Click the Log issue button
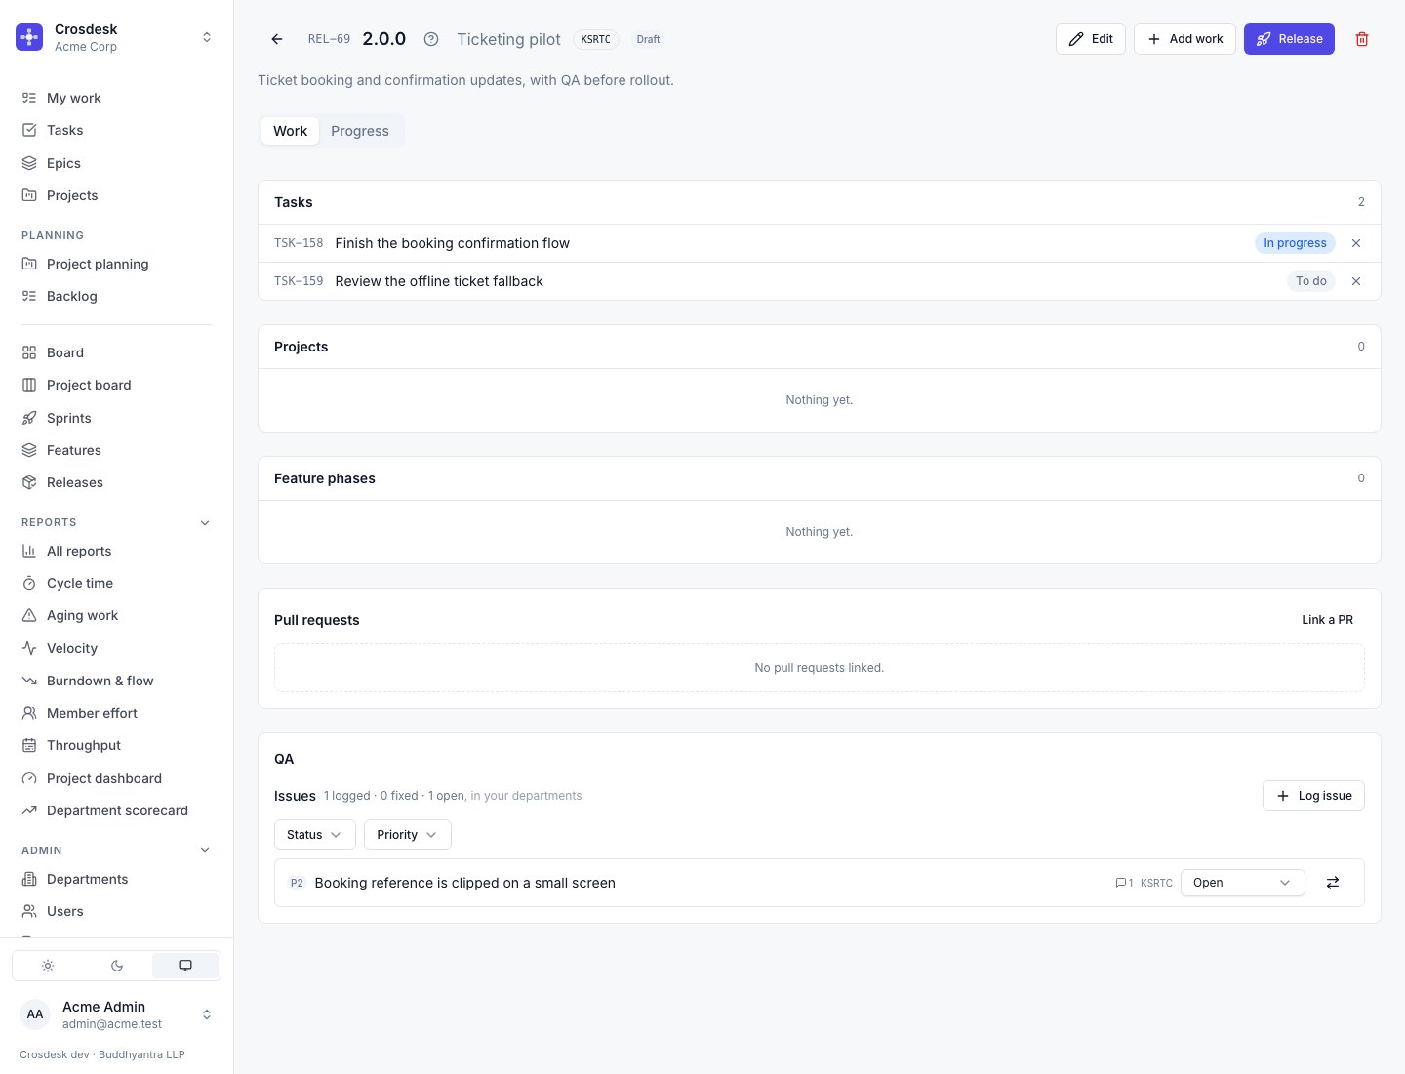This screenshot has height=1074, width=1405. coord(1313,796)
